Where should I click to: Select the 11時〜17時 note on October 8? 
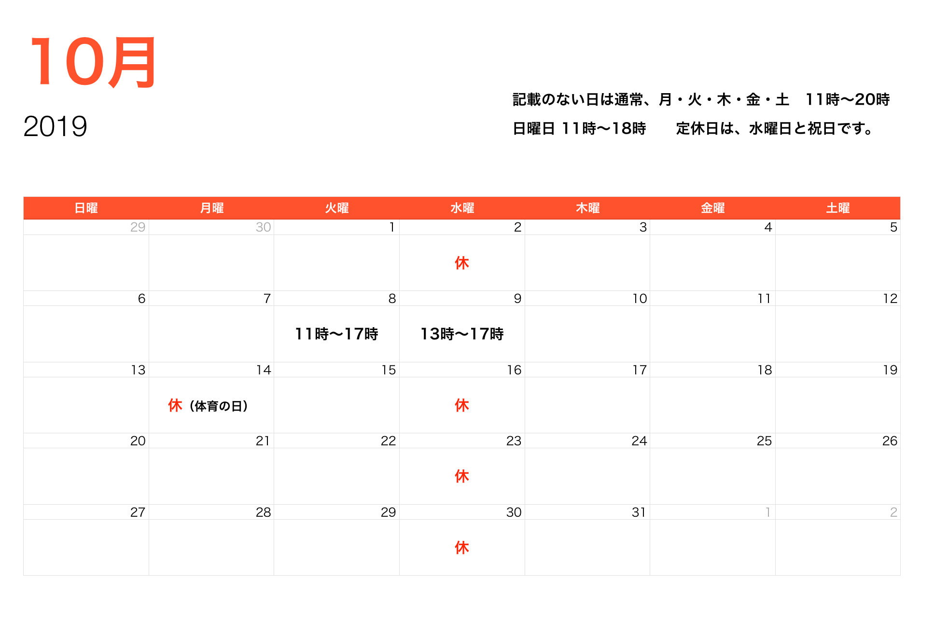coord(336,333)
